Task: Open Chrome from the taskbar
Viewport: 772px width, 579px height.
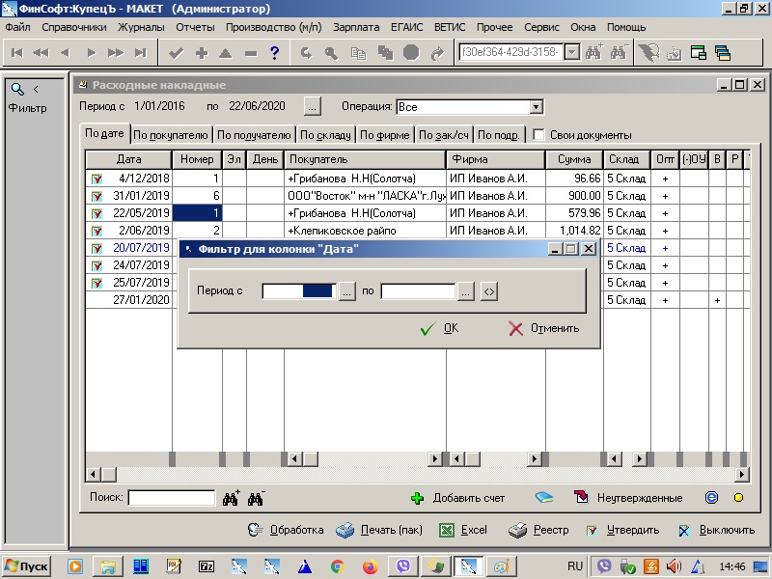Action: [337, 566]
